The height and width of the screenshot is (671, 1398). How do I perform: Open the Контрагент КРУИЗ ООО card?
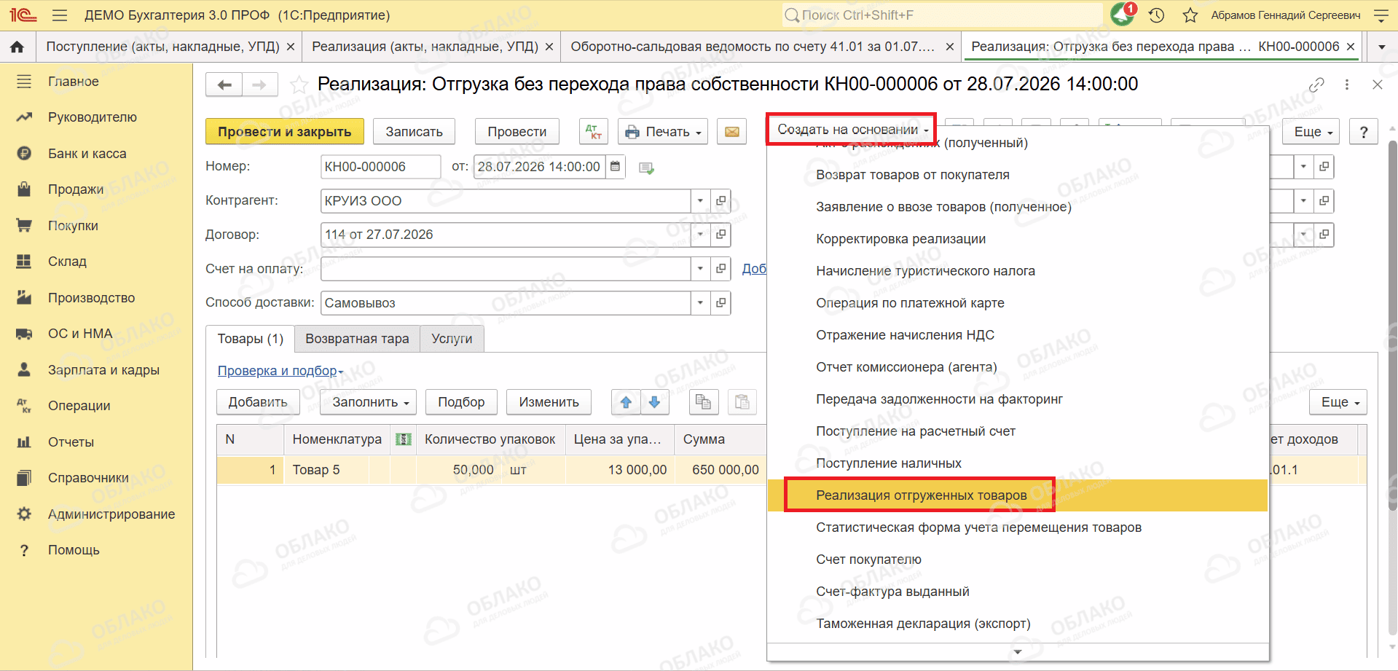(x=721, y=201)
